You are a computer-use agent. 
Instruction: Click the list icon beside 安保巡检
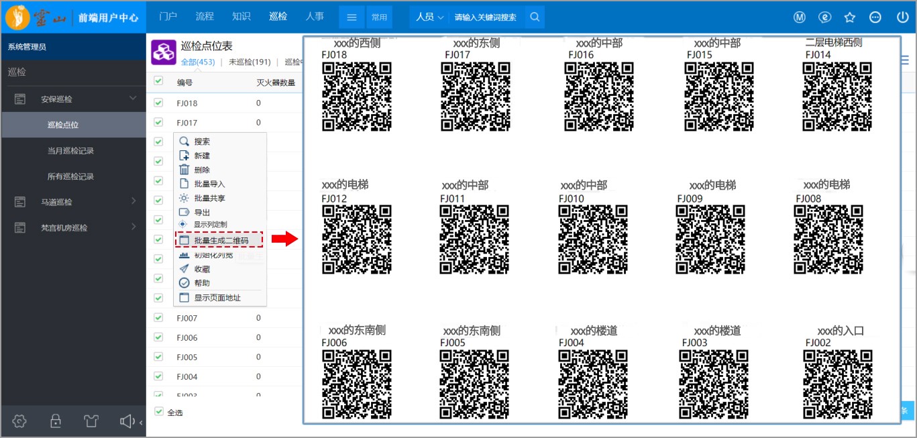coord(20,99)
